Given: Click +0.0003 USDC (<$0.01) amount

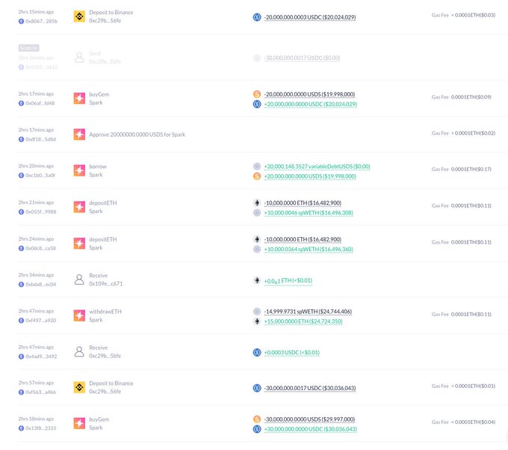Looking at the screenshot, I should point(292,352).
